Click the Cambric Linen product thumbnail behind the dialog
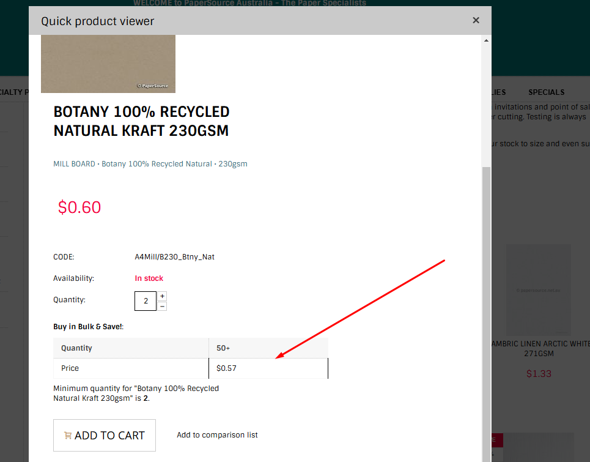This screenshot has height=462, width=590. coord(539,290)
